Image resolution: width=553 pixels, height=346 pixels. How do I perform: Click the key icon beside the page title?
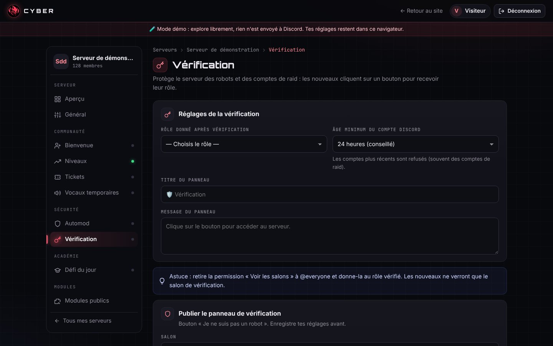[x=160, y=65]
